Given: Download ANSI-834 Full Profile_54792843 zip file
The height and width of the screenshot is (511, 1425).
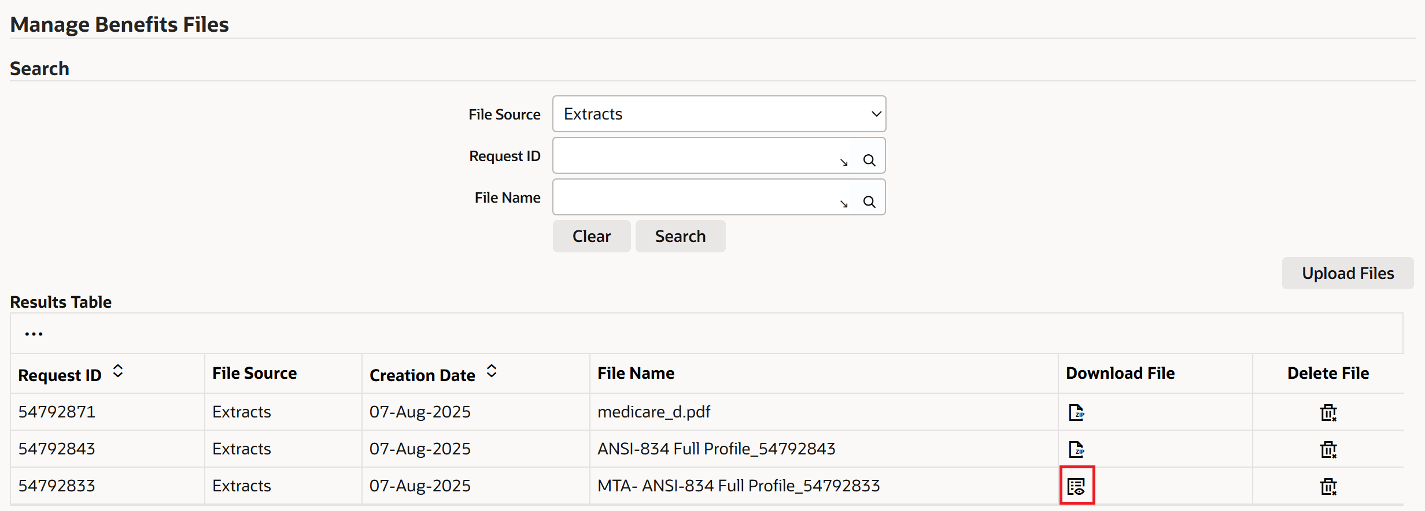Looking at the screenshot, I should click(1076, 449).
